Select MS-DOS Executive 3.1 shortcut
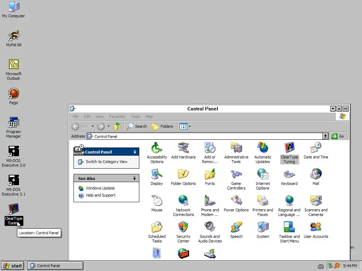Screen dimensions: 362x271 click(x=13, y=185)
